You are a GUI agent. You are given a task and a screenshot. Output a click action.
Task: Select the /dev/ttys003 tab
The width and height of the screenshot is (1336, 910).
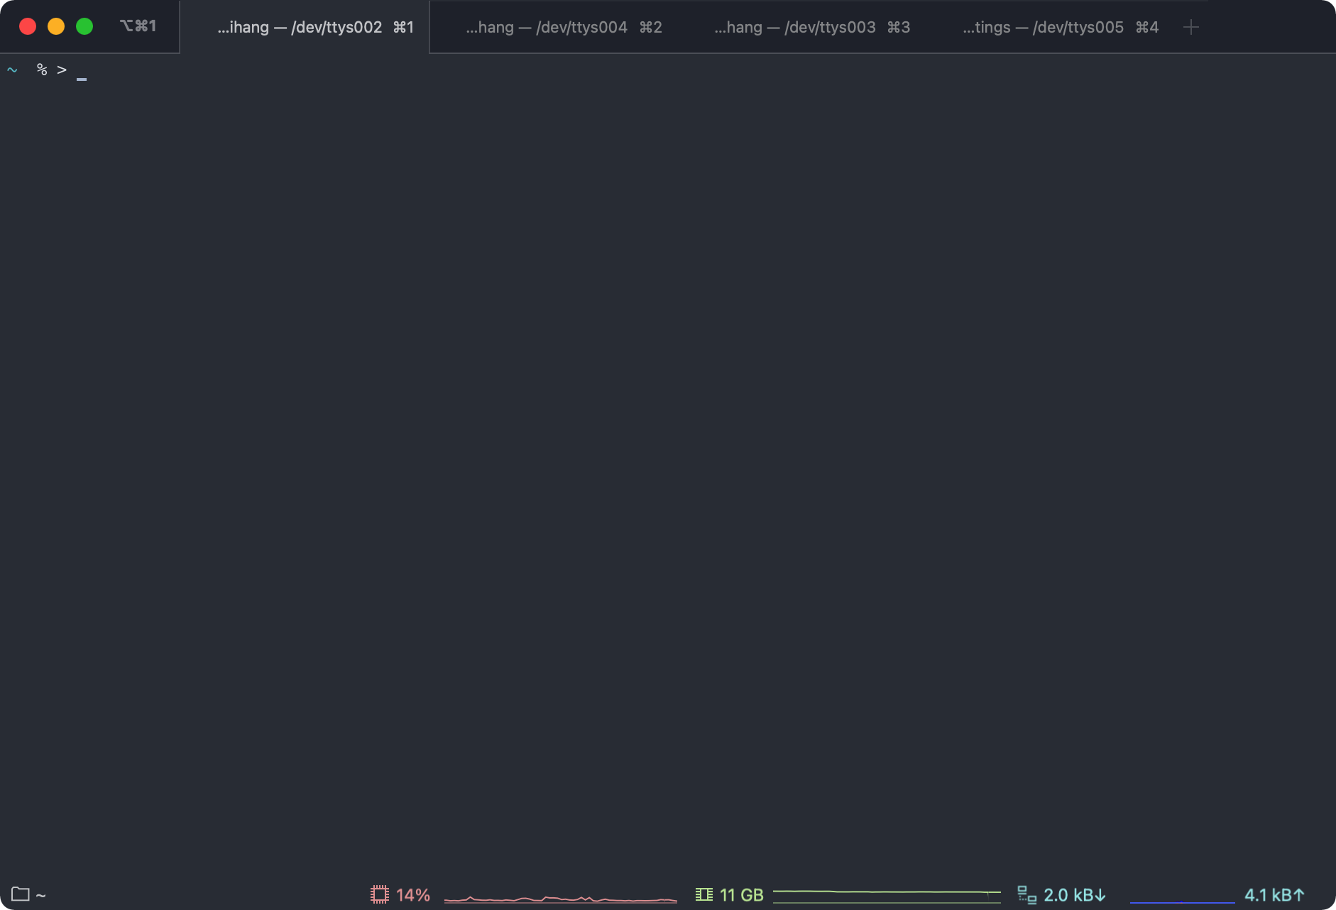801,27
